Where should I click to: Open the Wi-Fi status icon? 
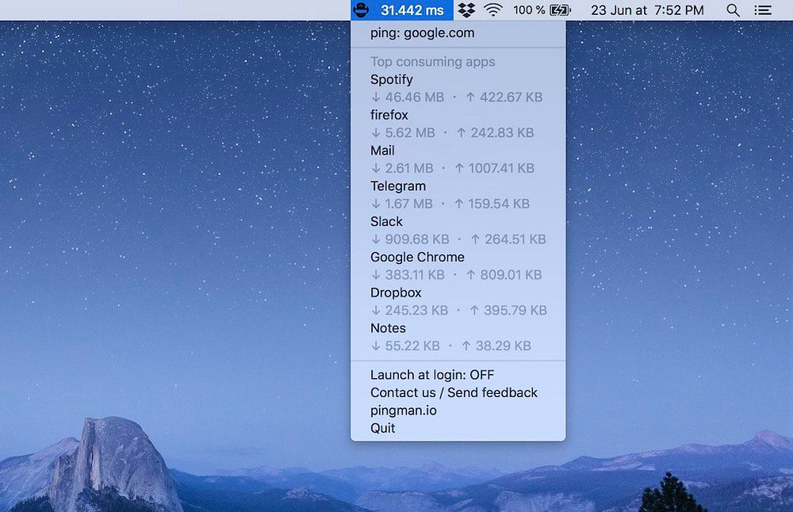(x=493, y=10)
